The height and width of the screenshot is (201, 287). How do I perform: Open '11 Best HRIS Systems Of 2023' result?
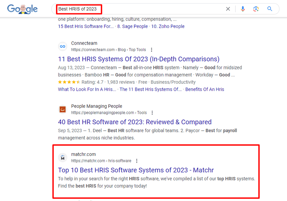point(138,59)
